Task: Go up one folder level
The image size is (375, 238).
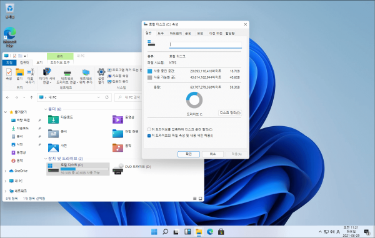Action: [31, 97]
